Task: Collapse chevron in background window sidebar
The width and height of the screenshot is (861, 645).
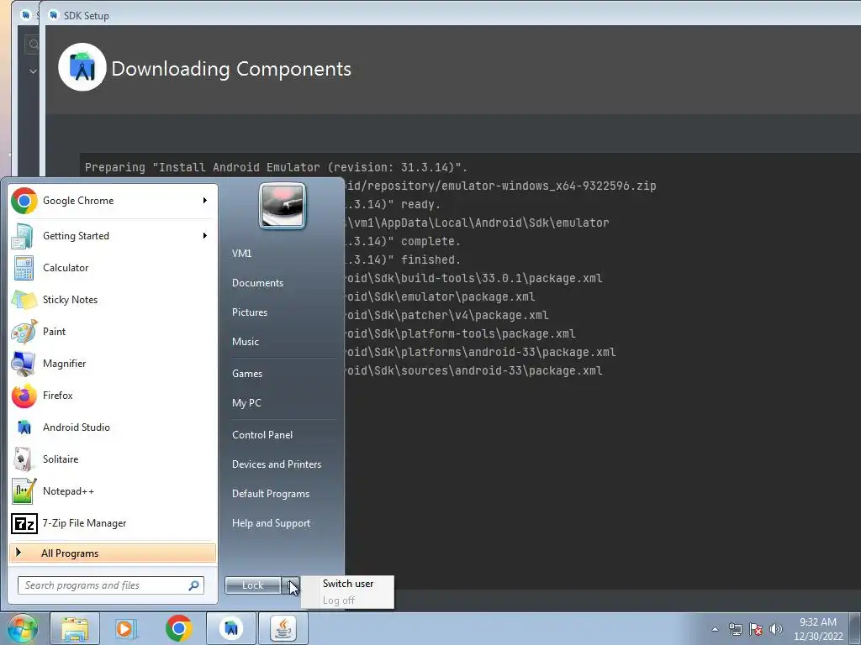Action: (33, 71)
